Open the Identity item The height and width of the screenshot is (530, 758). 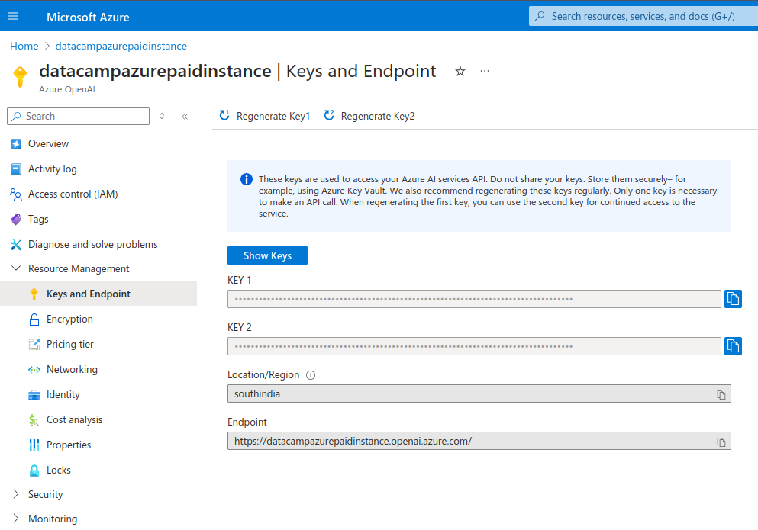63,394
